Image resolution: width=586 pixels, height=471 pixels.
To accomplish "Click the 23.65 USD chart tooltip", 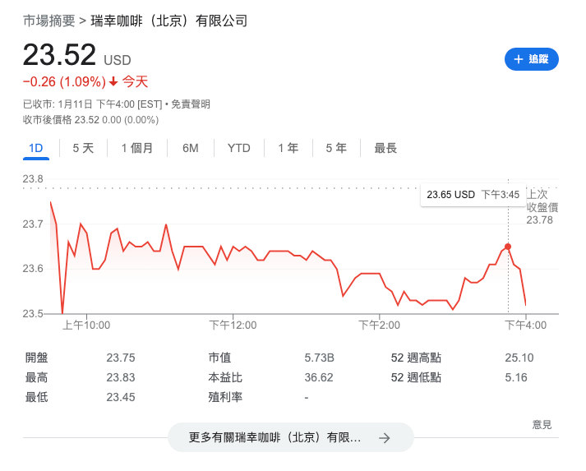I will point(473,195).
